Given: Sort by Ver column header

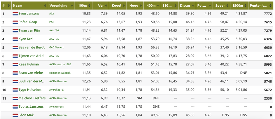Looking at the screenshot, I should coord(100,6).
